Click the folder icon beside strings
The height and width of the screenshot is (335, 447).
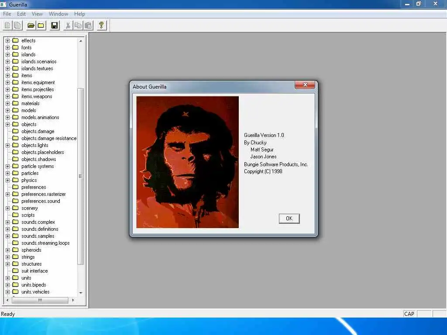[16, 256]
